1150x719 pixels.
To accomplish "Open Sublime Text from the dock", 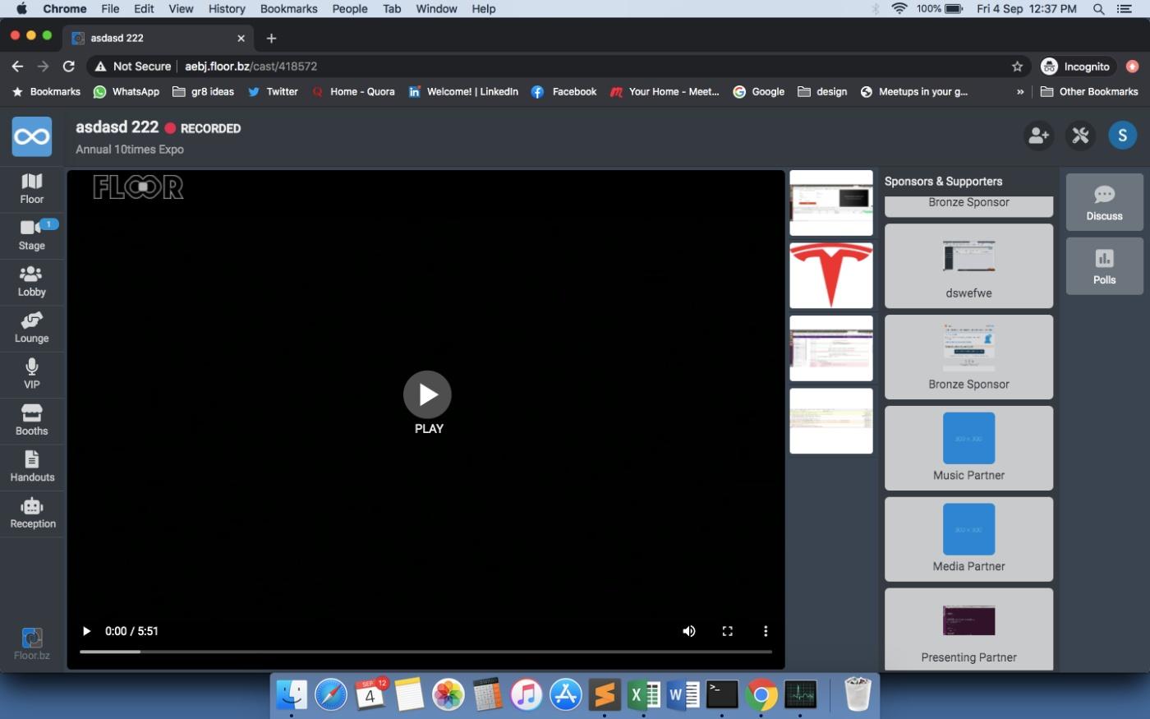I will [605, 695].
